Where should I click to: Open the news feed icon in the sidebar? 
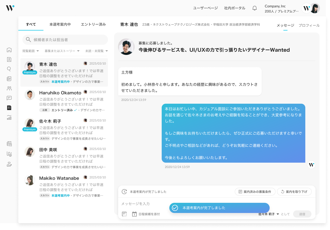point(9,79)
